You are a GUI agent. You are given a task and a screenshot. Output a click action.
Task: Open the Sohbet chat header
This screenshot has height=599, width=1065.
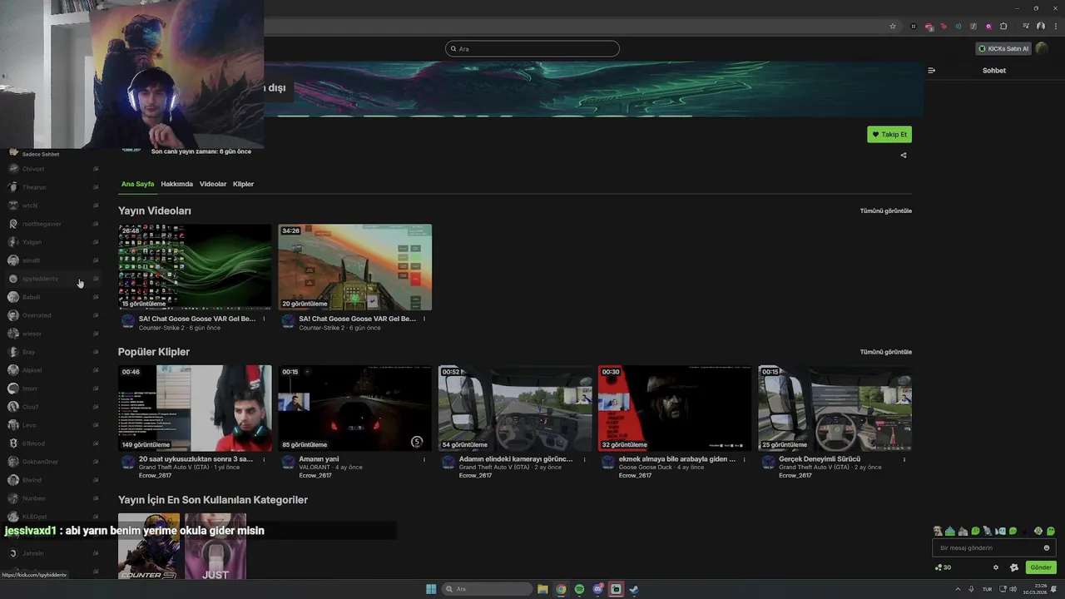point(994,71)
